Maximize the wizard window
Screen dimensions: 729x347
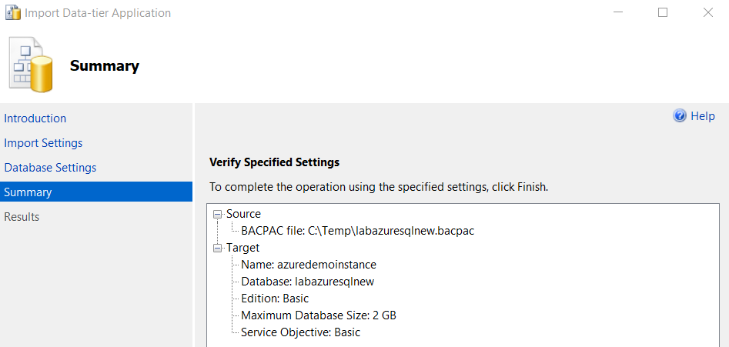pyautogui.click(x=663, y=13)
